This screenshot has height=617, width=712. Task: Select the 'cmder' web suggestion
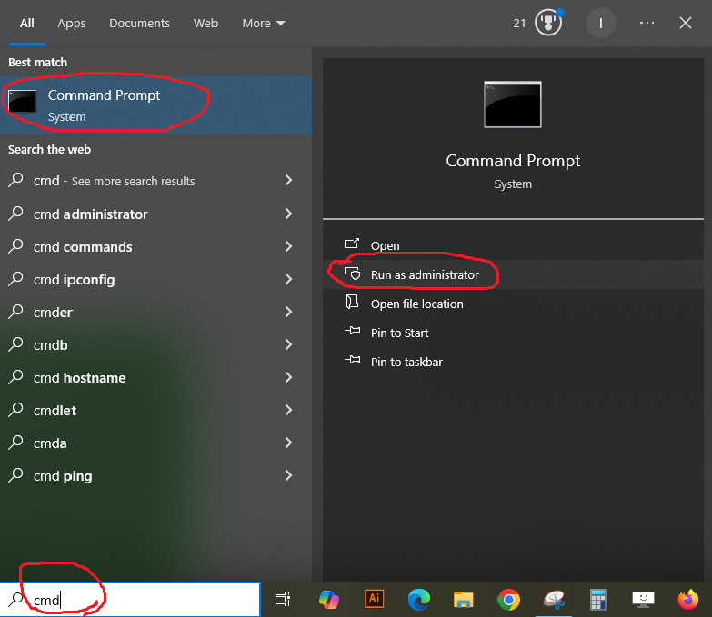tap(155, 312)
